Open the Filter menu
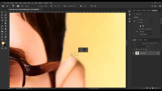The image size is (162, 91). coord(29,3)
